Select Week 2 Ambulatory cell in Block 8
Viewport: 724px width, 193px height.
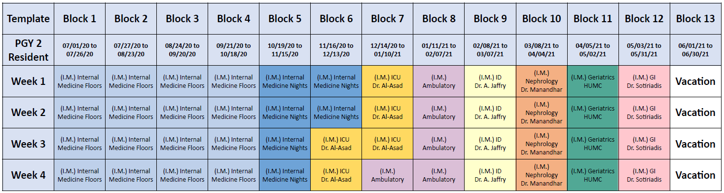point(439,113)
